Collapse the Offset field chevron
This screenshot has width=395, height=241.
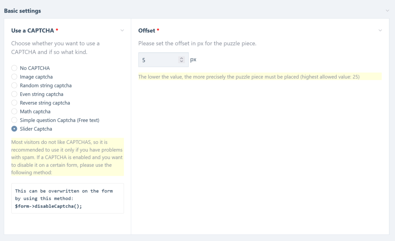[x=380, y=30]
